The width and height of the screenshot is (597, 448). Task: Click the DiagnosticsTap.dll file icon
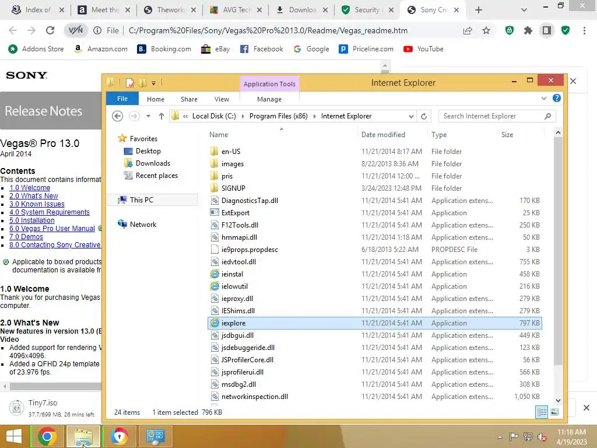click(x=215, y=201)
